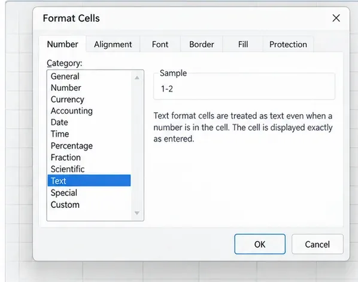Select the Scientific category

pos(89,169)
